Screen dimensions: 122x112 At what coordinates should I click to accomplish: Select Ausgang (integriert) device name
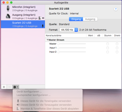coord(24,15)
